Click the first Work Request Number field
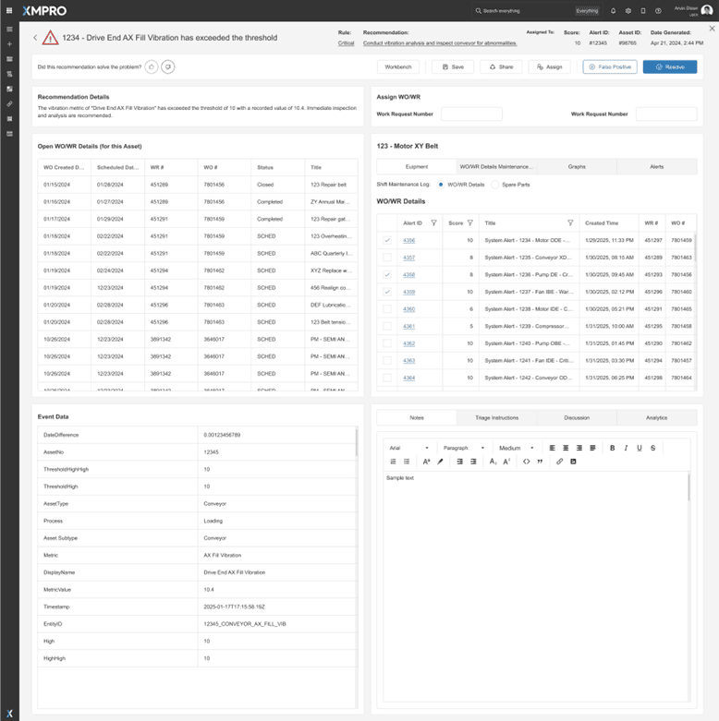Viewport: 719px width, 721px height. tap(471, 114)
